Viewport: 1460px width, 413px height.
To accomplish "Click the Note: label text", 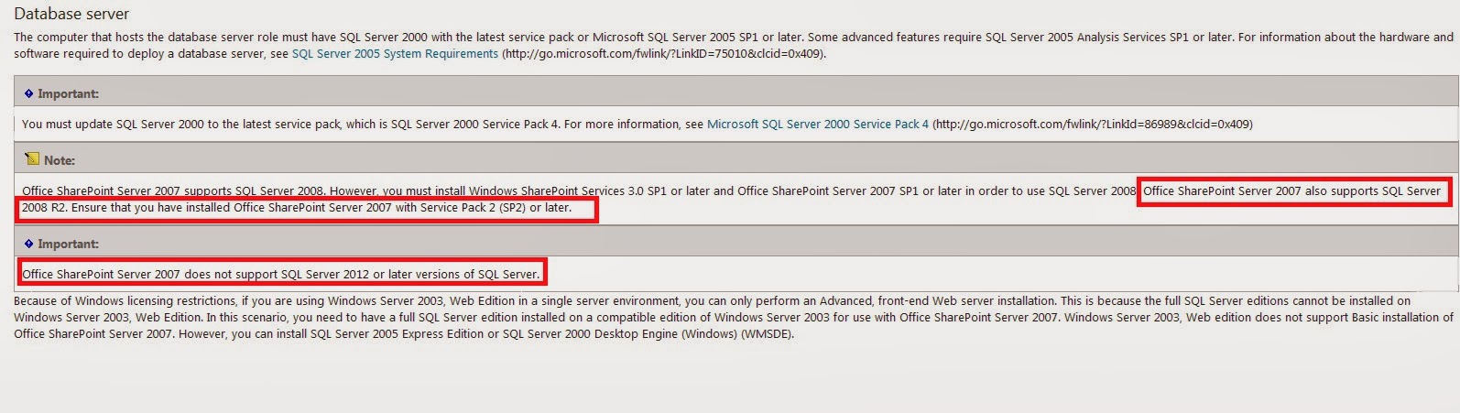I will (x=60, y=160).
